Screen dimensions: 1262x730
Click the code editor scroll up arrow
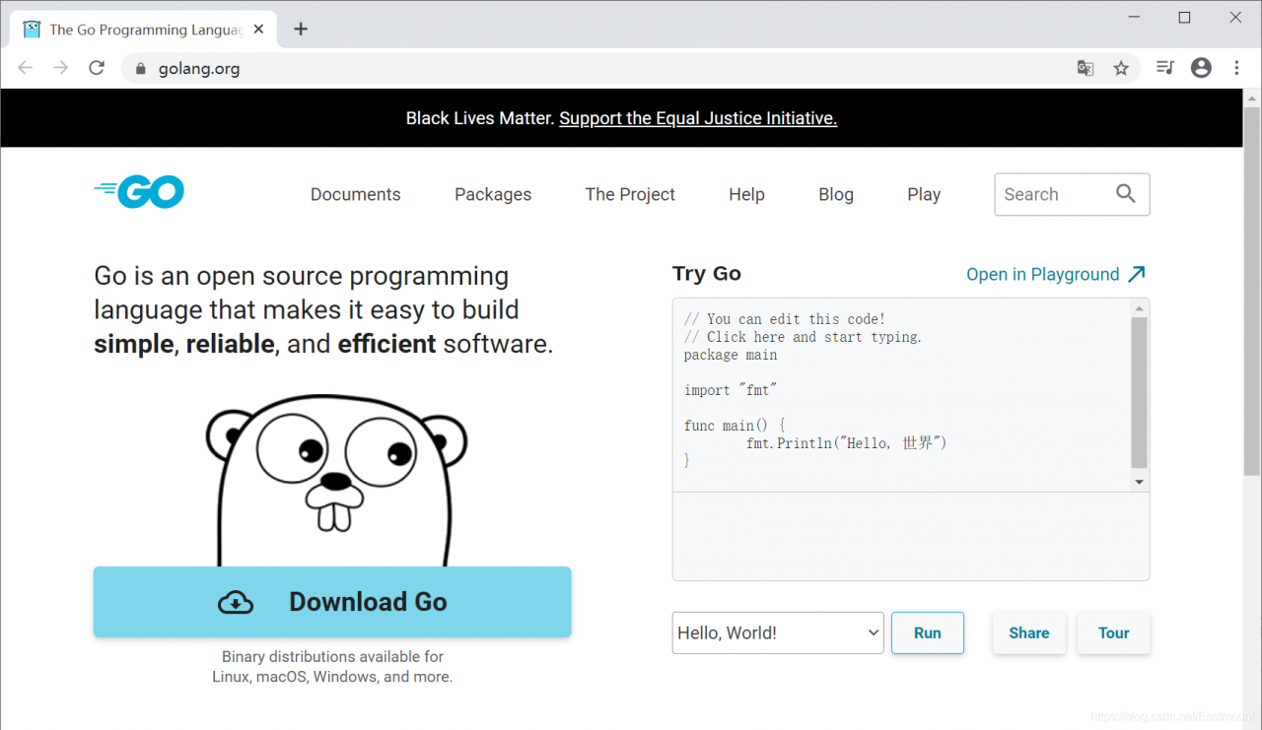[1140, 306]
